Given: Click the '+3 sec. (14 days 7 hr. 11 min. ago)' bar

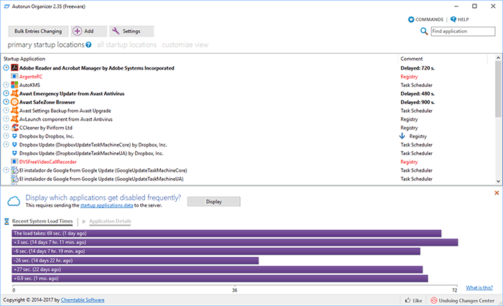Looking at the screenshot, I should coord(235,242).
